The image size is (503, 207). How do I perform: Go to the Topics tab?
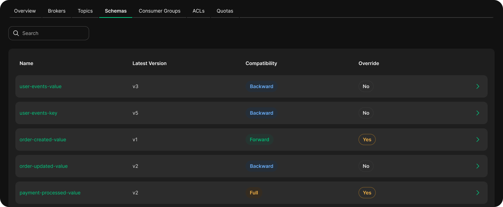click(85, 11)
